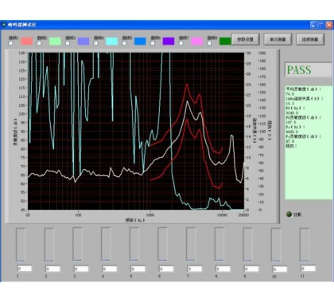Click the numeric field under bar 11
The height and width of the screenshot is (303, 334).
[x=308, y=269]
